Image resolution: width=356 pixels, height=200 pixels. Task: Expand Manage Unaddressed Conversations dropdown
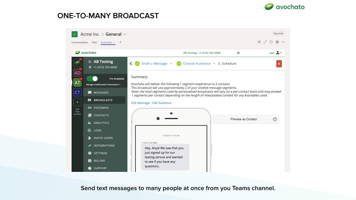(x=103, y=85)
